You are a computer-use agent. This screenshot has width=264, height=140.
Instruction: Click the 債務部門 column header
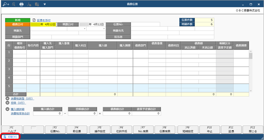tap(141, 45)
